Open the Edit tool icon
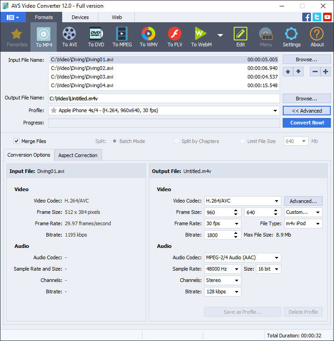The width and height of the screenshot is (334, 341). tap(241, 37)
